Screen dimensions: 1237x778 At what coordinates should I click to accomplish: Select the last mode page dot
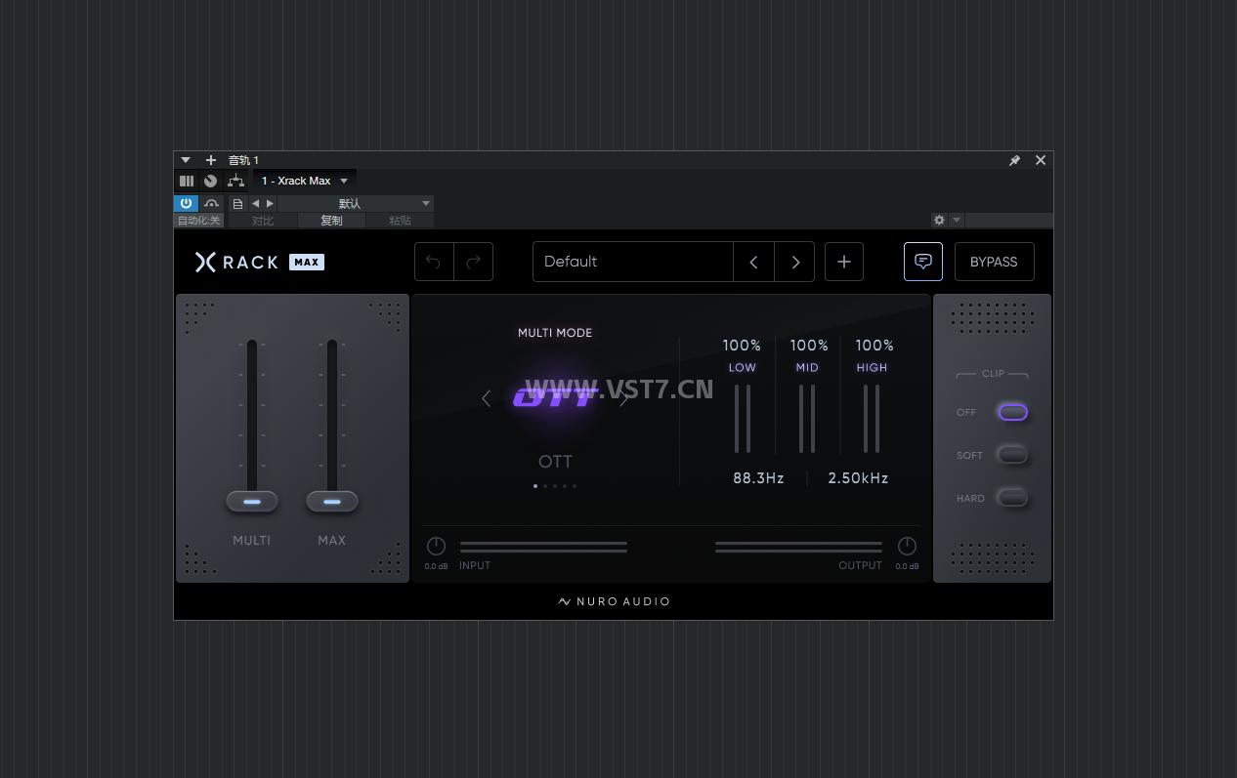click(575, 485)
